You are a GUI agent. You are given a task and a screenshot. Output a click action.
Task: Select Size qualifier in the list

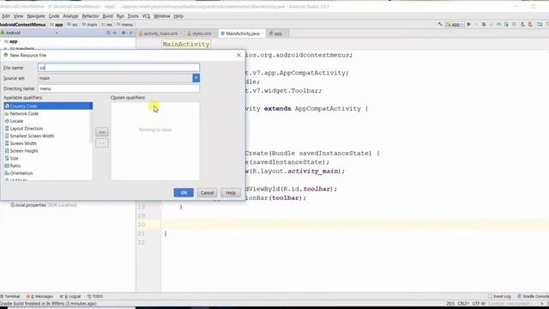click(48, 158)
